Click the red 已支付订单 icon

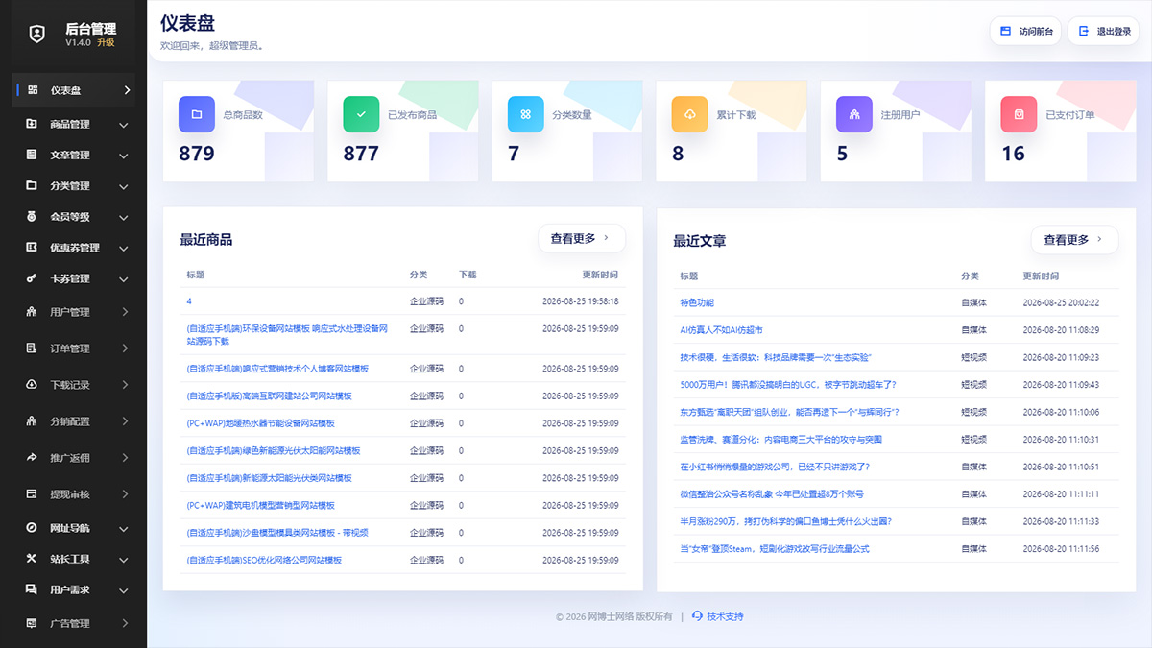click(x=1019, y=114)
